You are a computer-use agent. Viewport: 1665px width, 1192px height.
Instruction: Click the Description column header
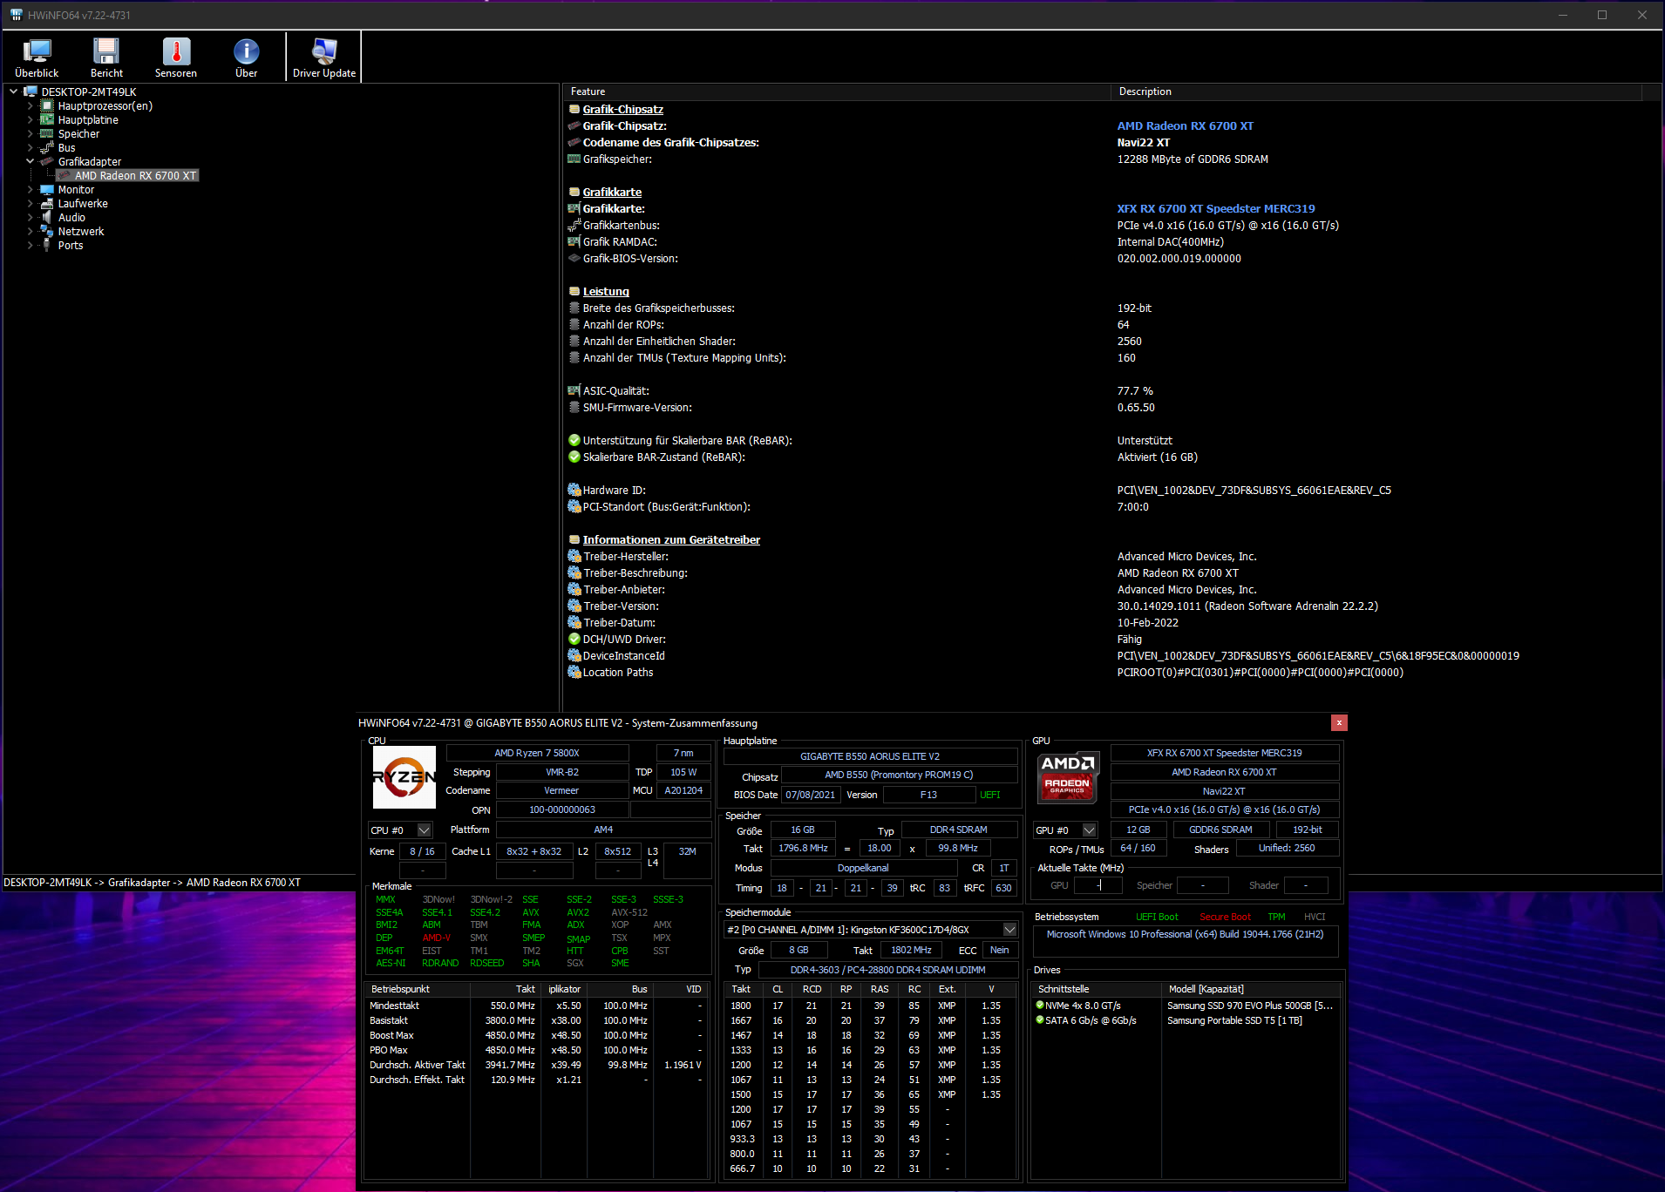pyautogui.click(x=1376, y=91)
